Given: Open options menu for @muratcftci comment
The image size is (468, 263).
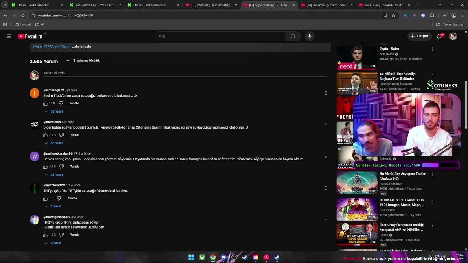Looking at the screenshot, I should 326,125.
